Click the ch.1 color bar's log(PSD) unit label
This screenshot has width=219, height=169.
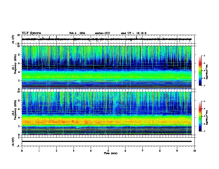[x=207, y=72]
